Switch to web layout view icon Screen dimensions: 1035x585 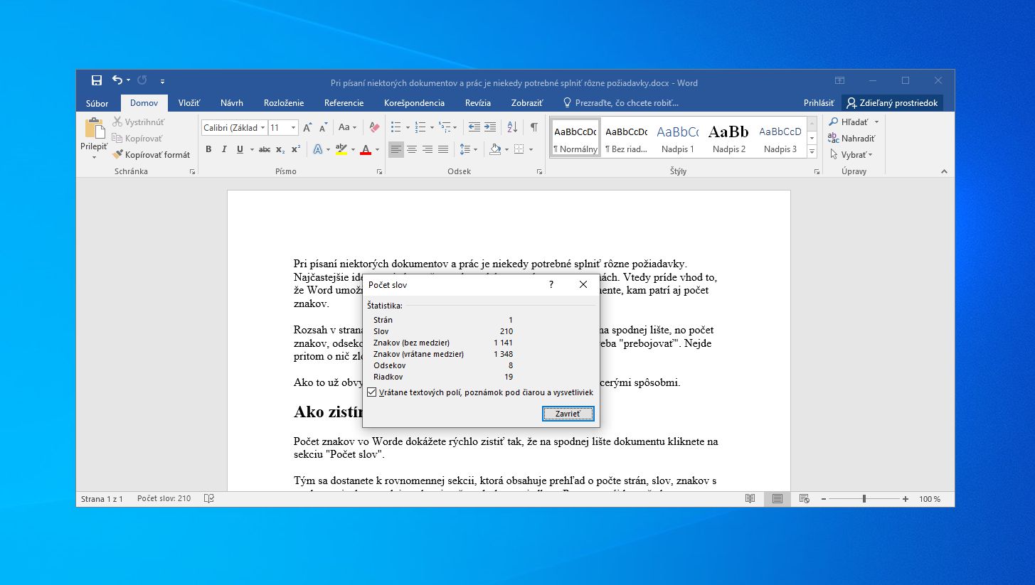[x=804, y=499]
